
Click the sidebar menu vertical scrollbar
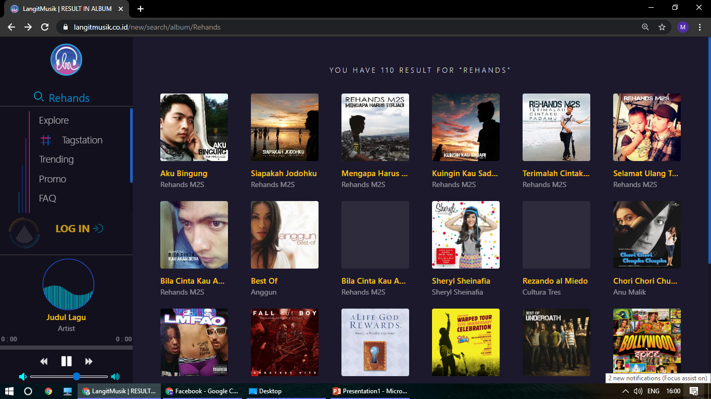131,145
